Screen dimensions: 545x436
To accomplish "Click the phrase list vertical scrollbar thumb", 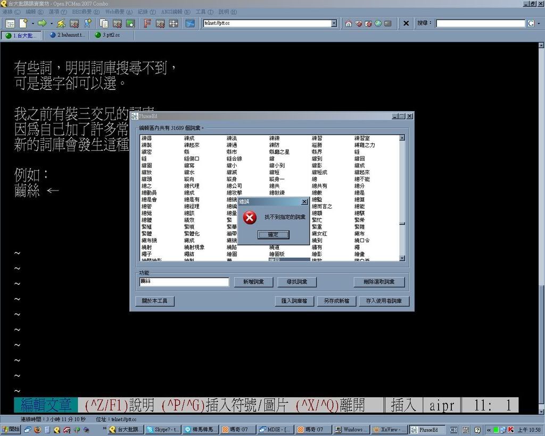I will (402, 224).
